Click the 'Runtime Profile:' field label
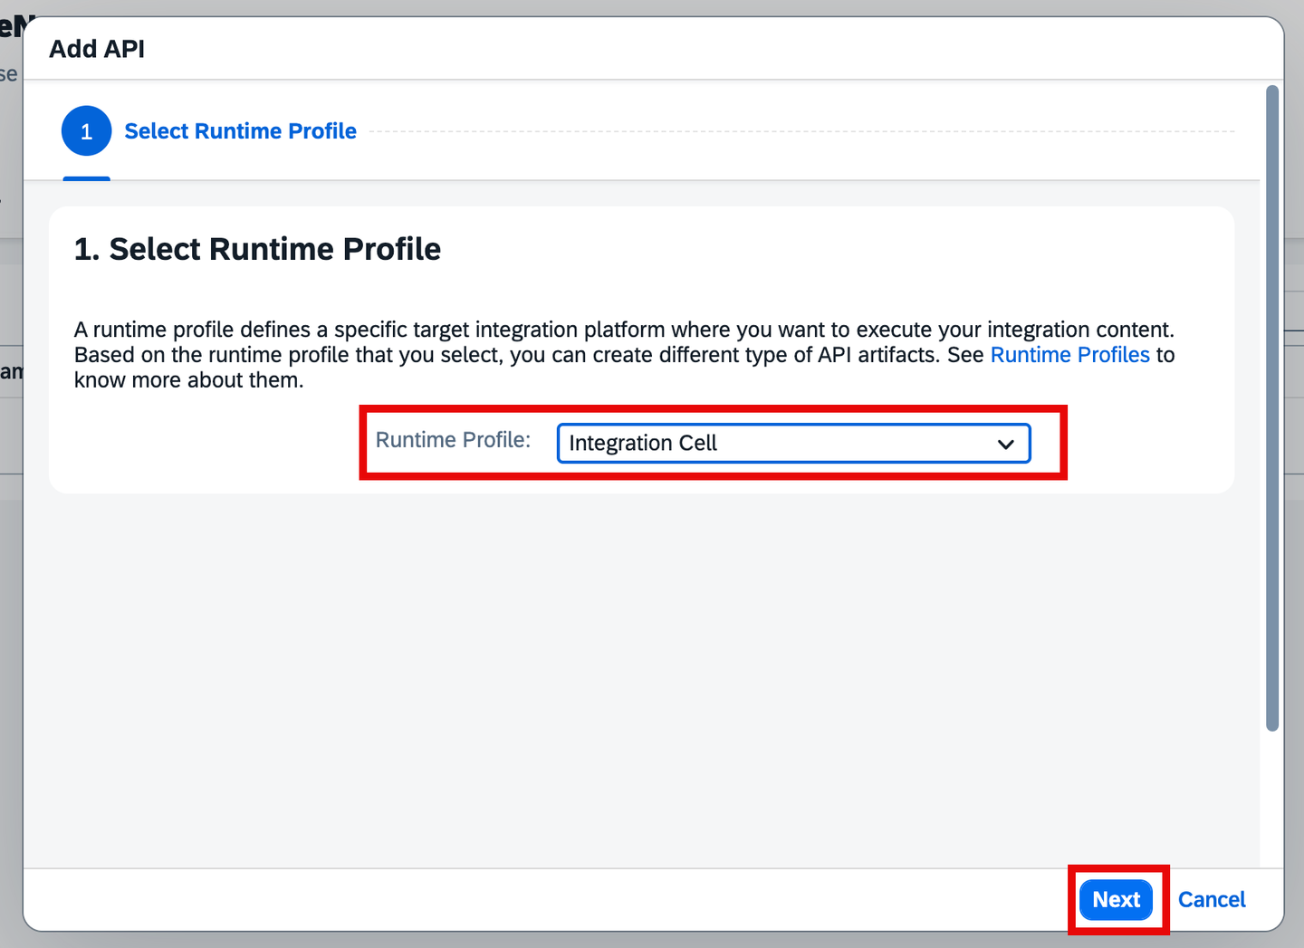Viewport: 1304px width, 948px height. (x=453, y=440)
